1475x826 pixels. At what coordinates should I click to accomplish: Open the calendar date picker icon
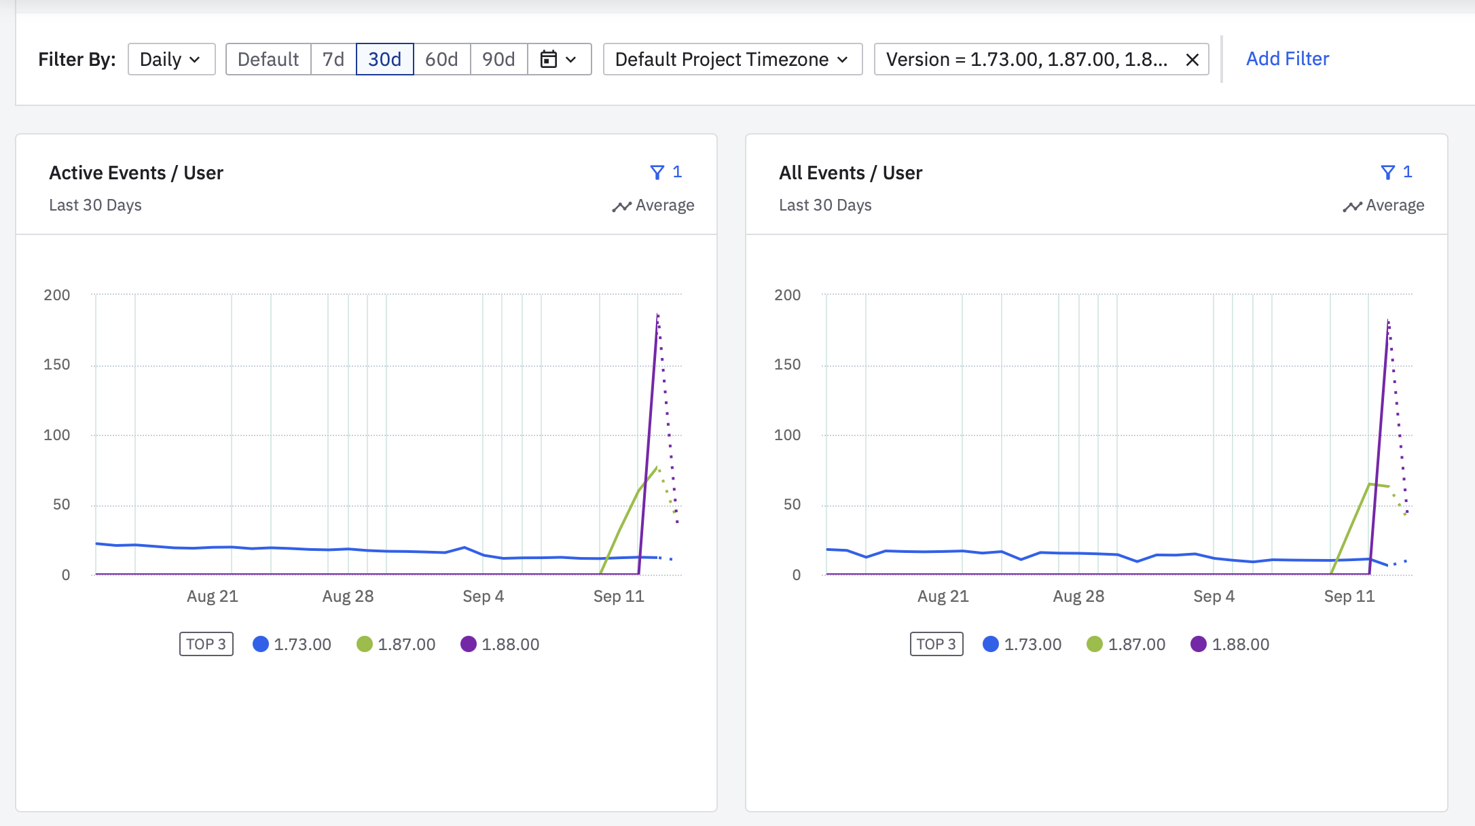click(549, 59)
